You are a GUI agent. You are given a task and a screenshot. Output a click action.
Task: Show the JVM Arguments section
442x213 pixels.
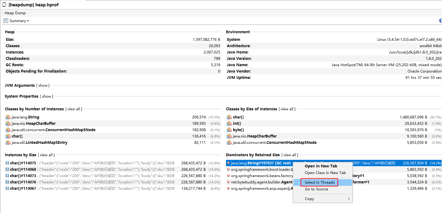coord(43,86)
